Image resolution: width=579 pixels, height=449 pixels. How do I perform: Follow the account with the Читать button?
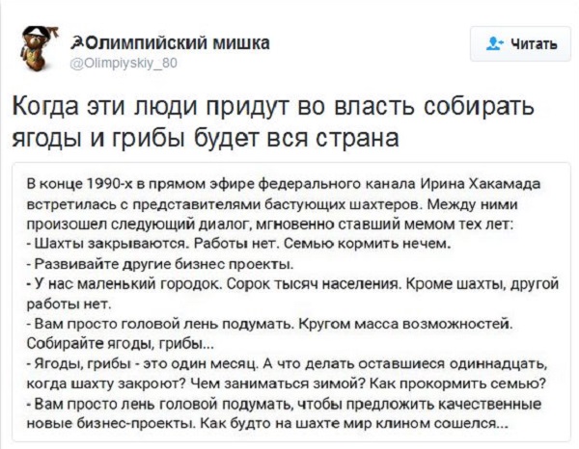520,44
